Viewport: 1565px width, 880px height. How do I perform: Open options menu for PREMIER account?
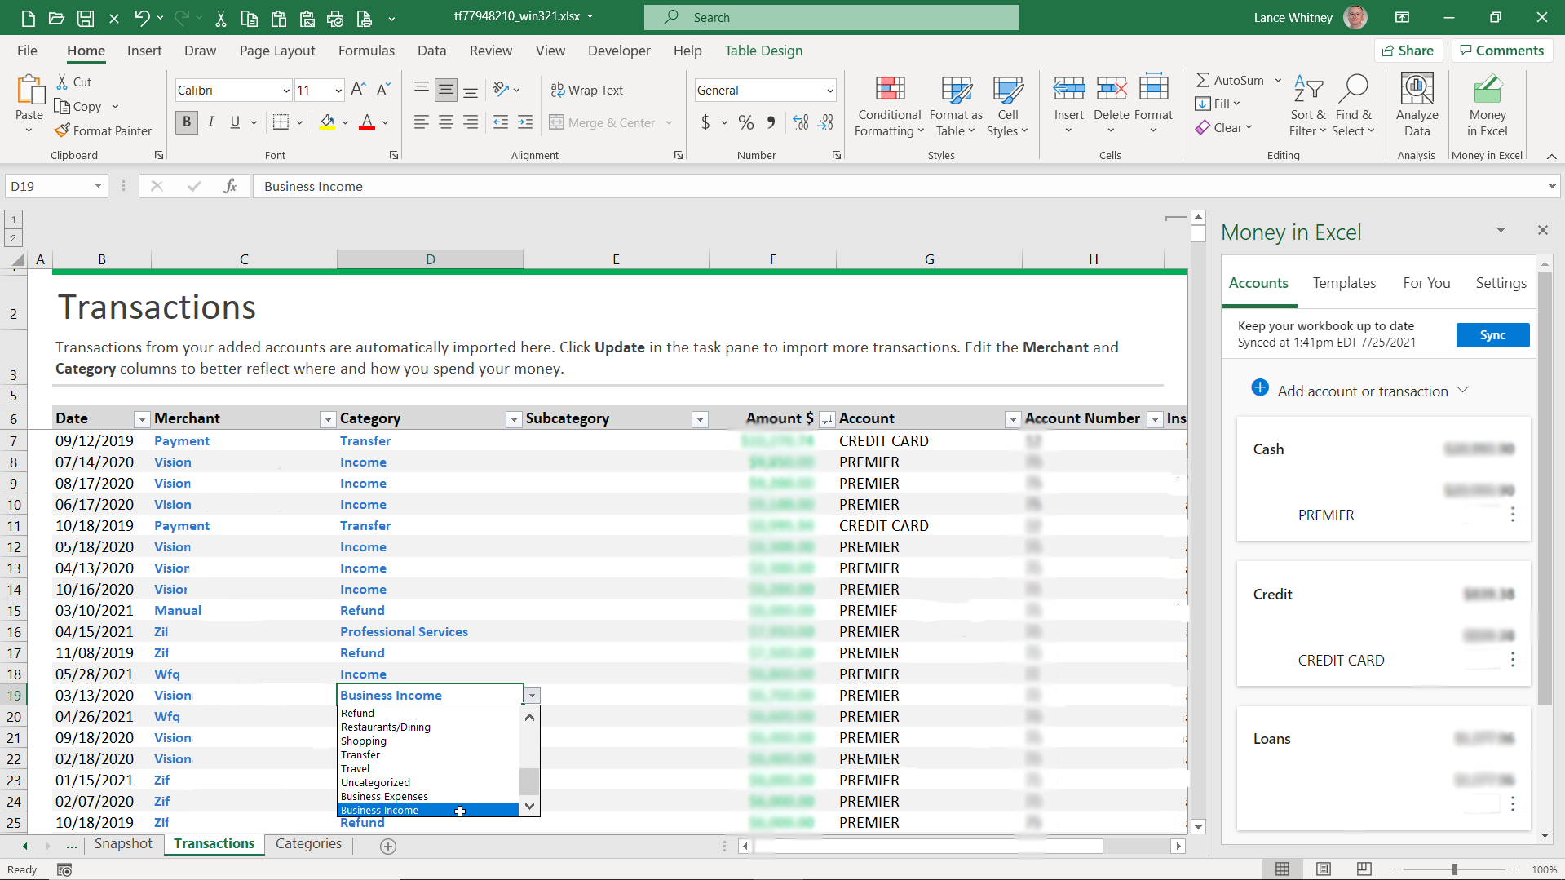tap(1512, 515)
